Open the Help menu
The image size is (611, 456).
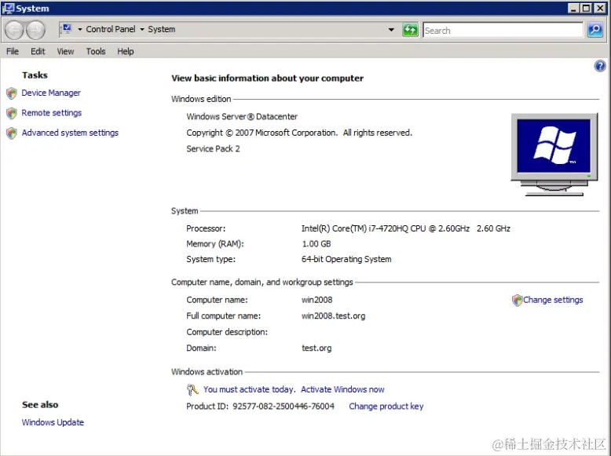click(126, 51)
